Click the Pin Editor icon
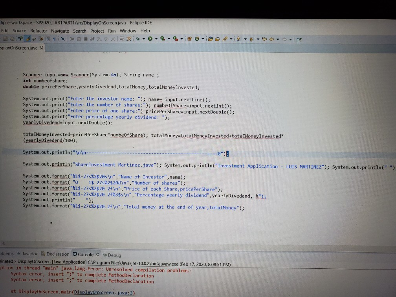This screenshot has height=297, width=396. 299,40
